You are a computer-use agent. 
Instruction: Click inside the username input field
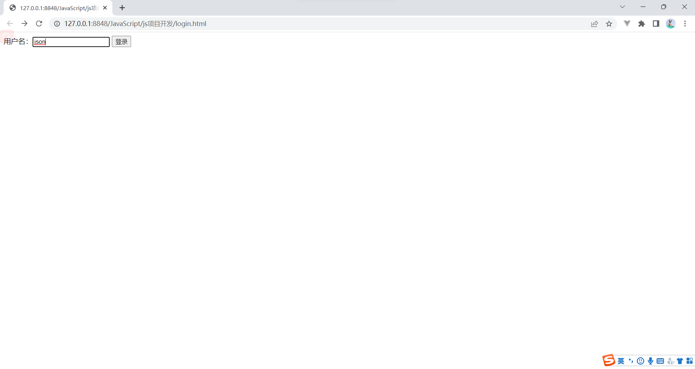(71, 42)
